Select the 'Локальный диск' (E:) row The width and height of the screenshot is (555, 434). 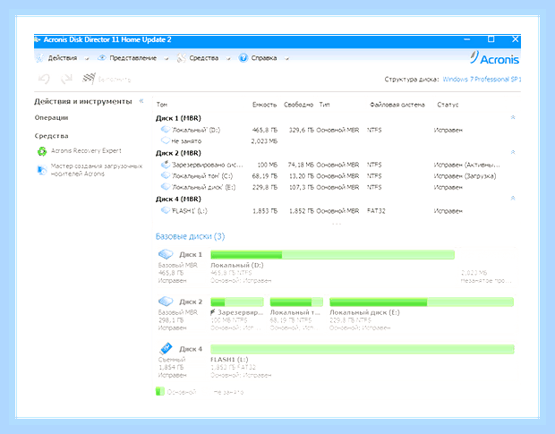click(335, 187)
